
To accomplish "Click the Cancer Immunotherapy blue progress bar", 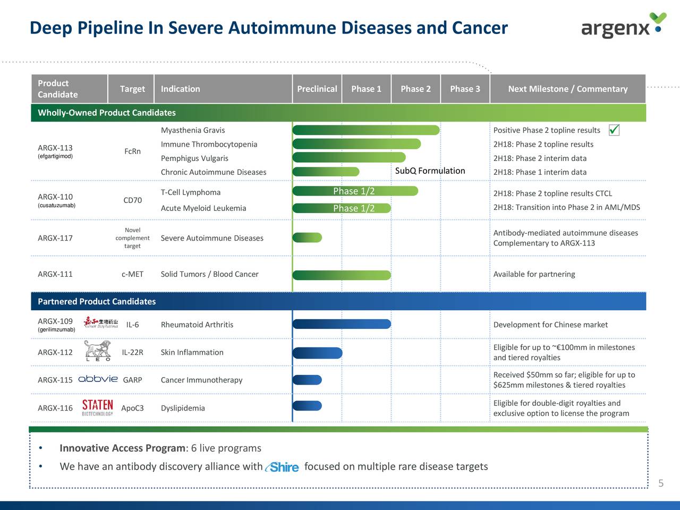I will click(307, 380).
